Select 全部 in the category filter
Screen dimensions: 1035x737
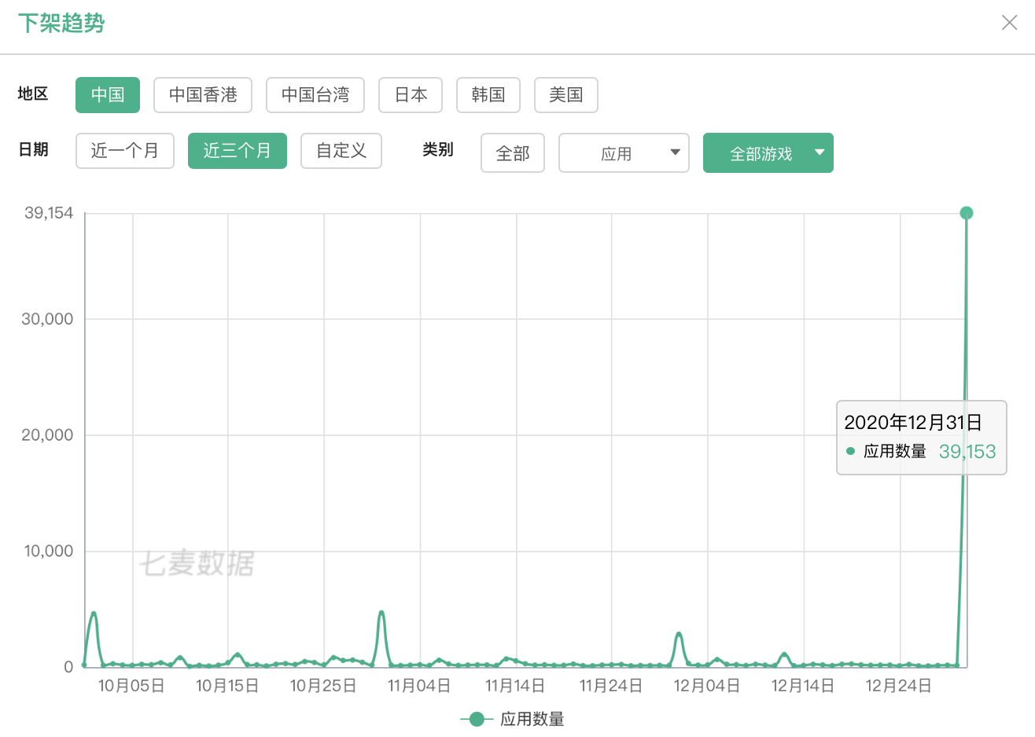513,153
